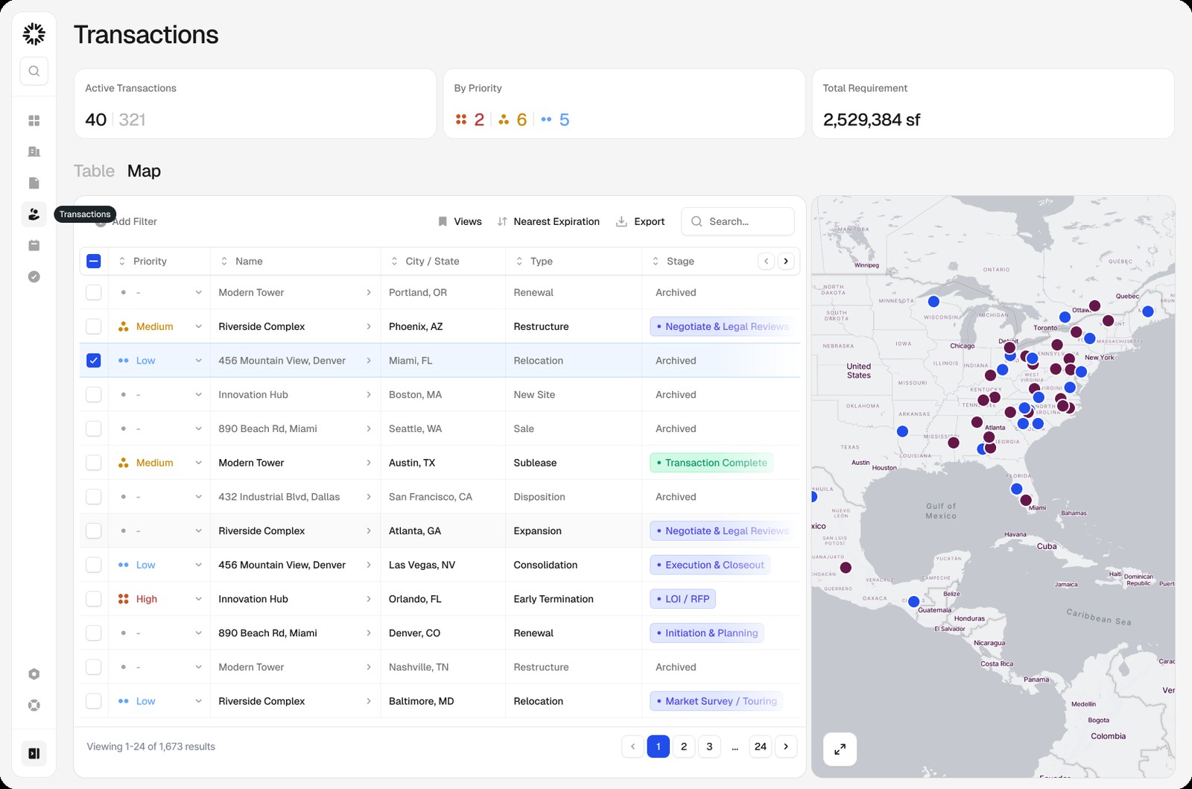The height and width of the screenshot is (789, 1192).
Task: Select the Map tab
Action: 144,171
